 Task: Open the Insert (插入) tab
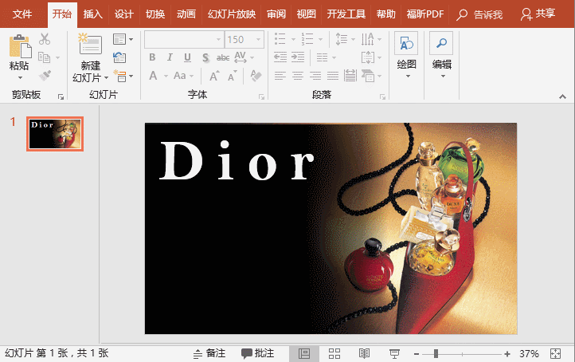click(93, 14)
